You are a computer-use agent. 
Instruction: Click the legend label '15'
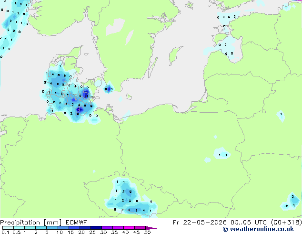pyautogui.click(x=70, y=232)
